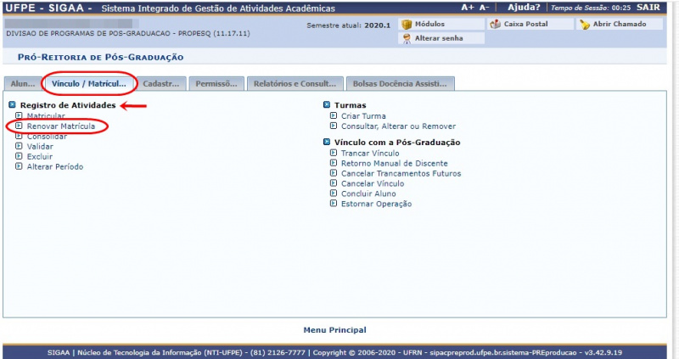Click the Semestre atual: 2020.1 text

click(349, 25)
